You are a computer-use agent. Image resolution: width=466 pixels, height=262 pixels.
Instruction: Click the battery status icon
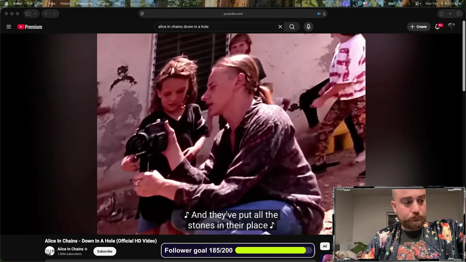(x=391, y=4)
